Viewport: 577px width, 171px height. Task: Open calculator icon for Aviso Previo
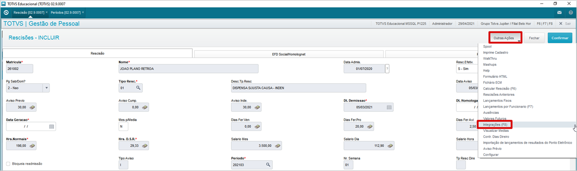tap(32, 108)
